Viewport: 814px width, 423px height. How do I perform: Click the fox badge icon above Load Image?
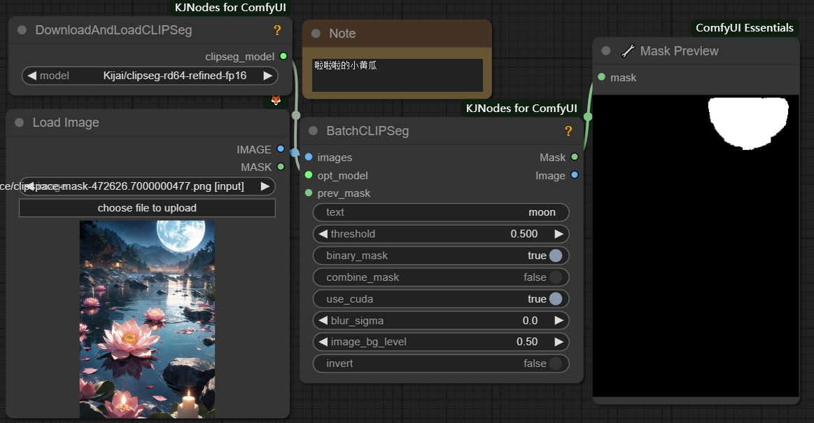click(276, 100)
